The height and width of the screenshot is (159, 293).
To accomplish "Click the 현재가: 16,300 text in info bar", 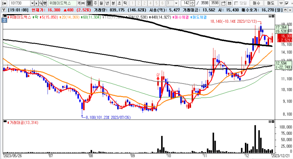I will click(46, 10).
